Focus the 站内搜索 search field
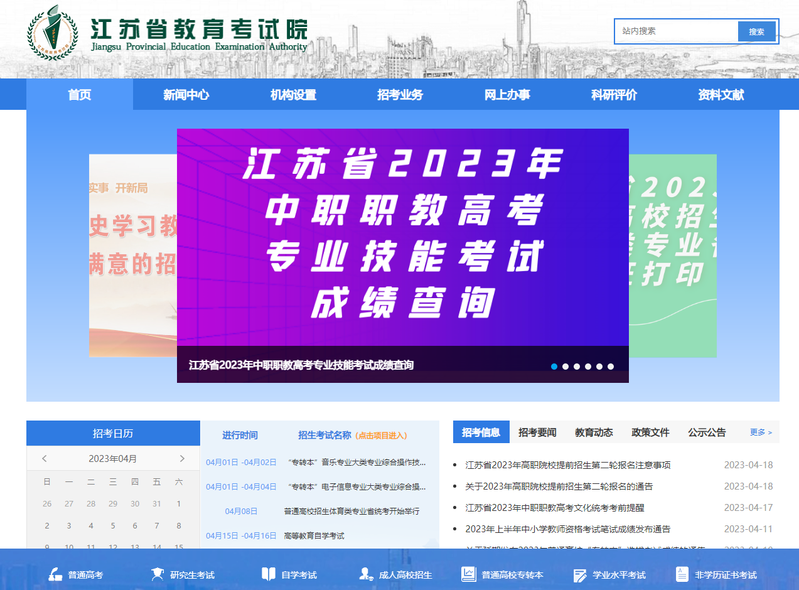 677,31
